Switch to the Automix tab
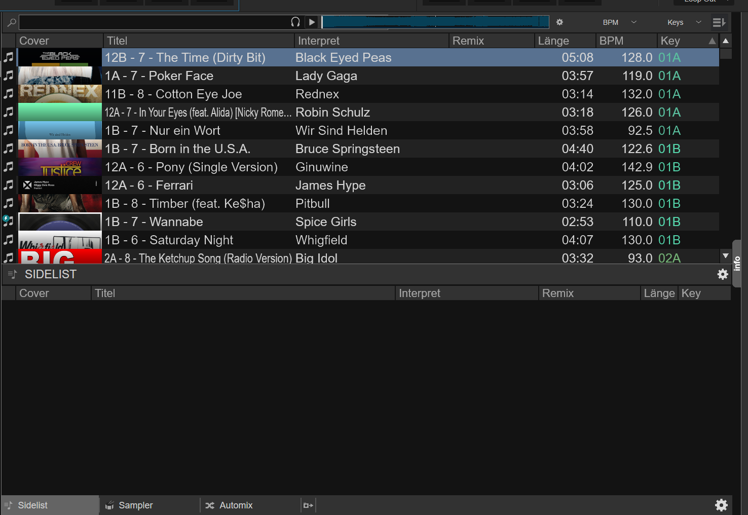Image resolution: width=748 pixels, height=515 pixels. (251, 505)
